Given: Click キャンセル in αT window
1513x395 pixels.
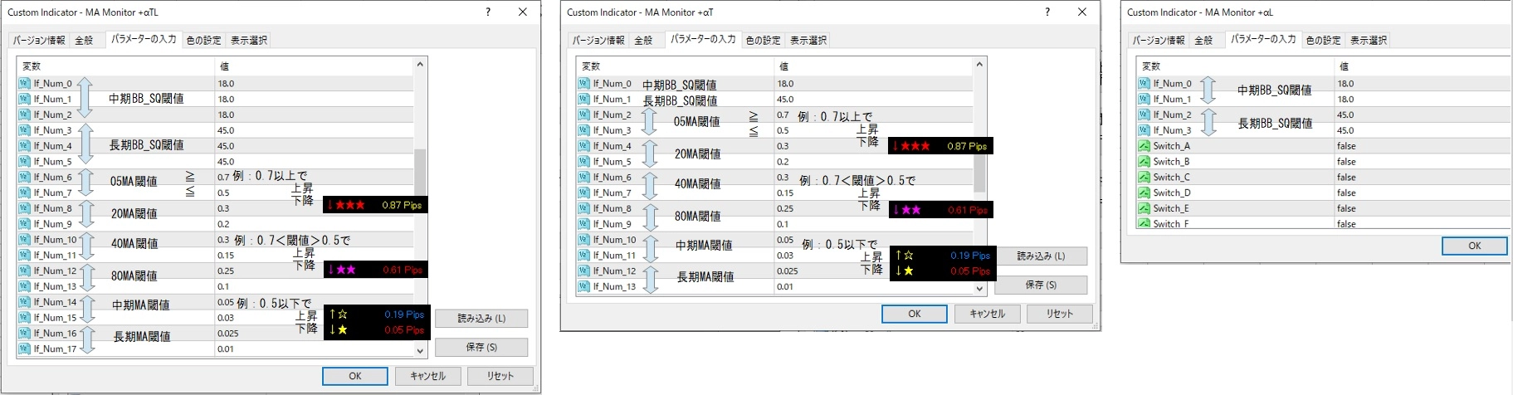Looking at the screenshot, I should pyautogui.click(x=987, y=314).
